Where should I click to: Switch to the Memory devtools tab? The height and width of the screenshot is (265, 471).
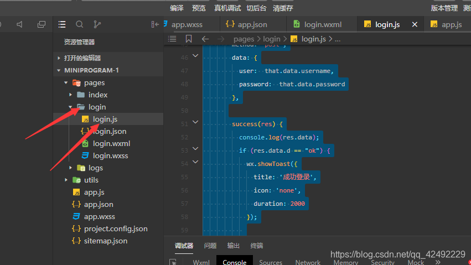pyautogui.click(x=346, y=262)
